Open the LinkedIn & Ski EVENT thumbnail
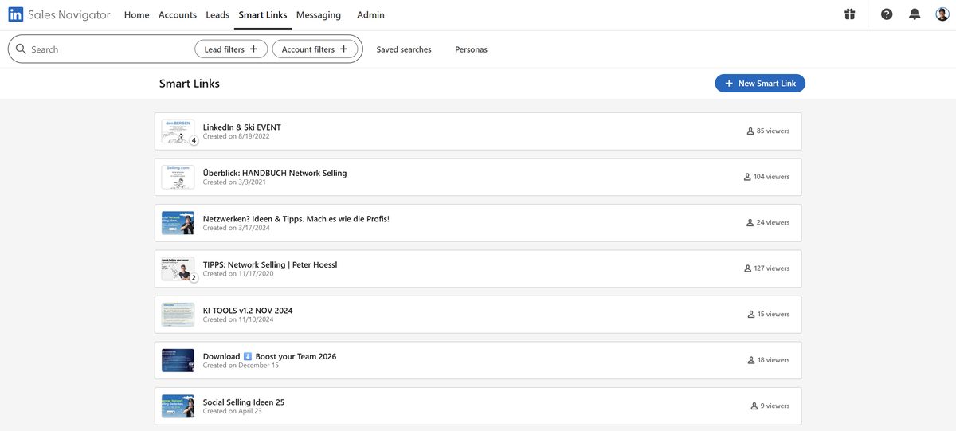Viewport: 956px width, 431px height. (178, 131)
